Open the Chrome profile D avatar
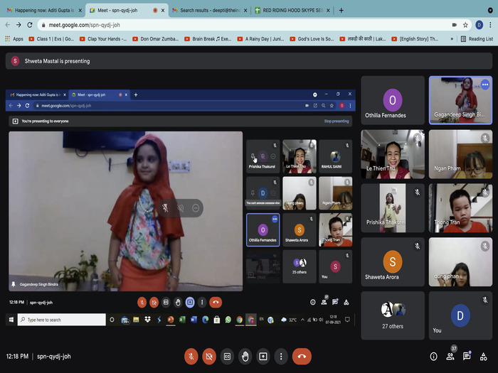The width and height of the screenshot is (498, 373). [479, 25]
